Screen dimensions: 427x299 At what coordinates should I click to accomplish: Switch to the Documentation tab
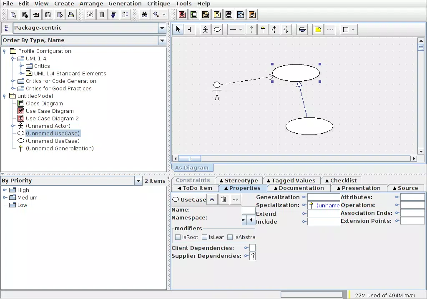click(x=299, y=188)
